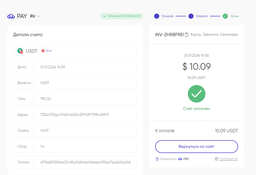The width and height of the screenshot is (256, 175).
Task: Click the shopping bag icon beside invoice number
Action: [x=187, y=35]
